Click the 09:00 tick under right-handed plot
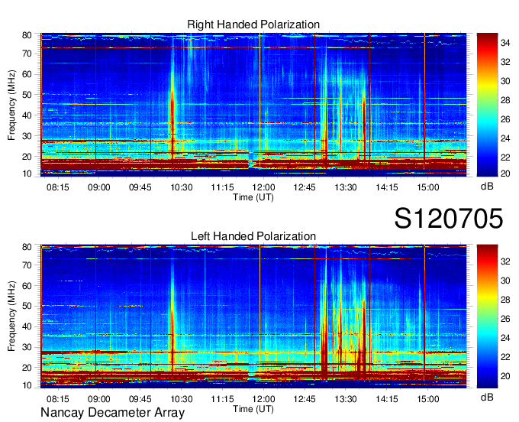 pyautogui.click(x=99, y=187)
